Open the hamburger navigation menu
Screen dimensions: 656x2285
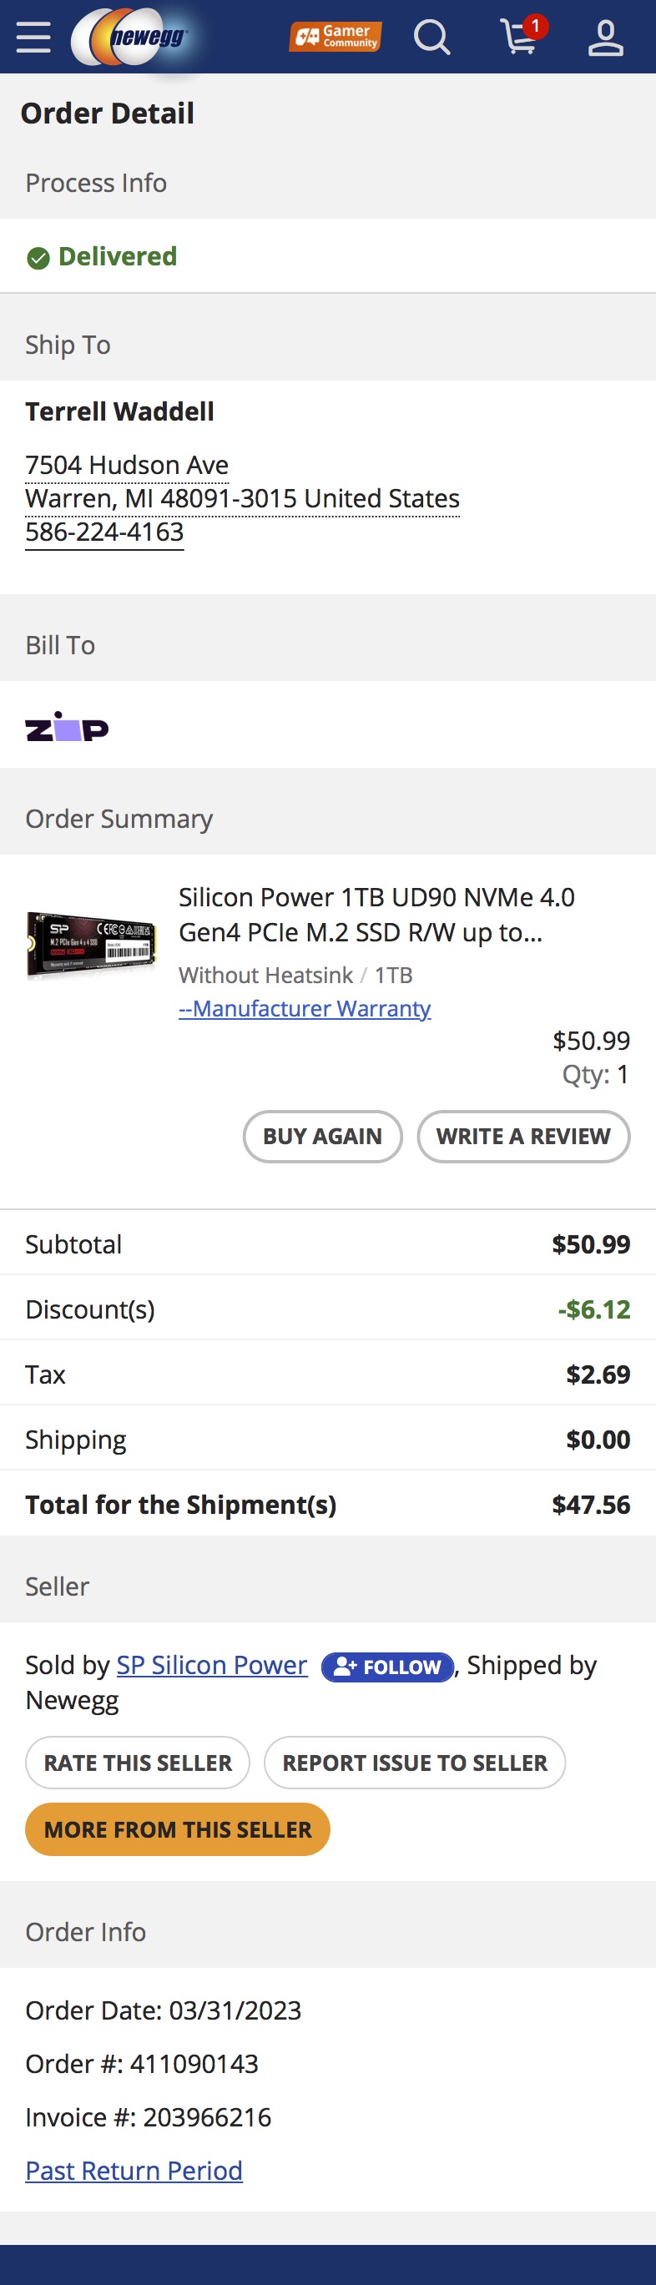(x=33, y=38)
